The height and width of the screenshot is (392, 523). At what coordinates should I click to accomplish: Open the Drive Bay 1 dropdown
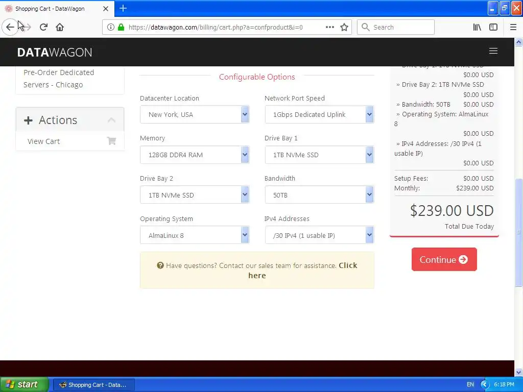[x=319, y=155]
